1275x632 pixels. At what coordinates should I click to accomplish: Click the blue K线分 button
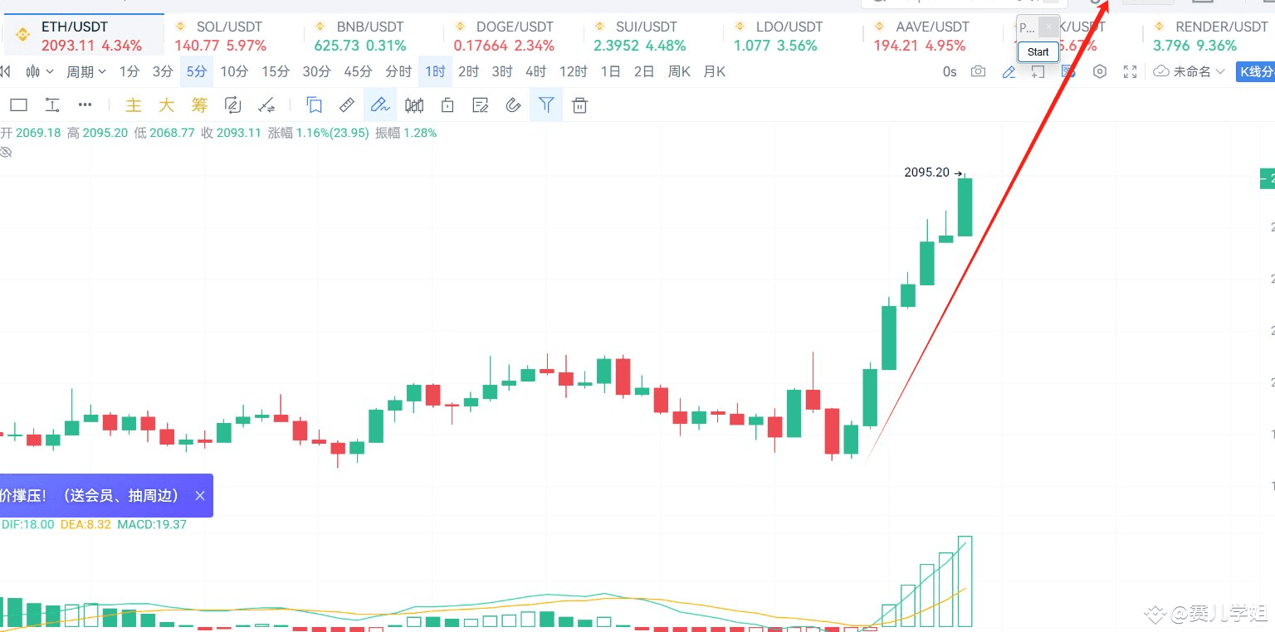[1255, 72]
